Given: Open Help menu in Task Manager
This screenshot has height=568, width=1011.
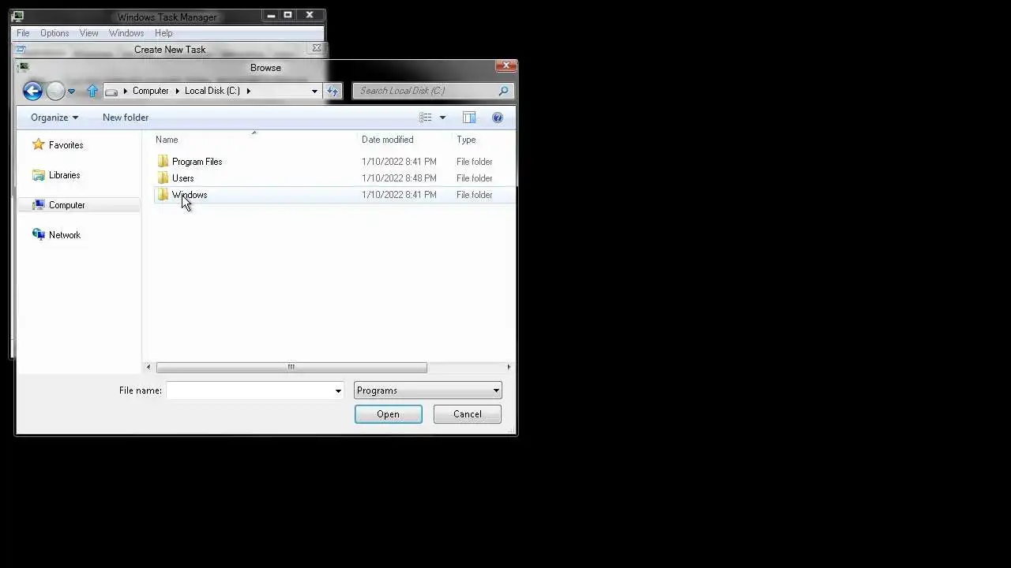Looking at the screenshot, I should tap(163, 33).
